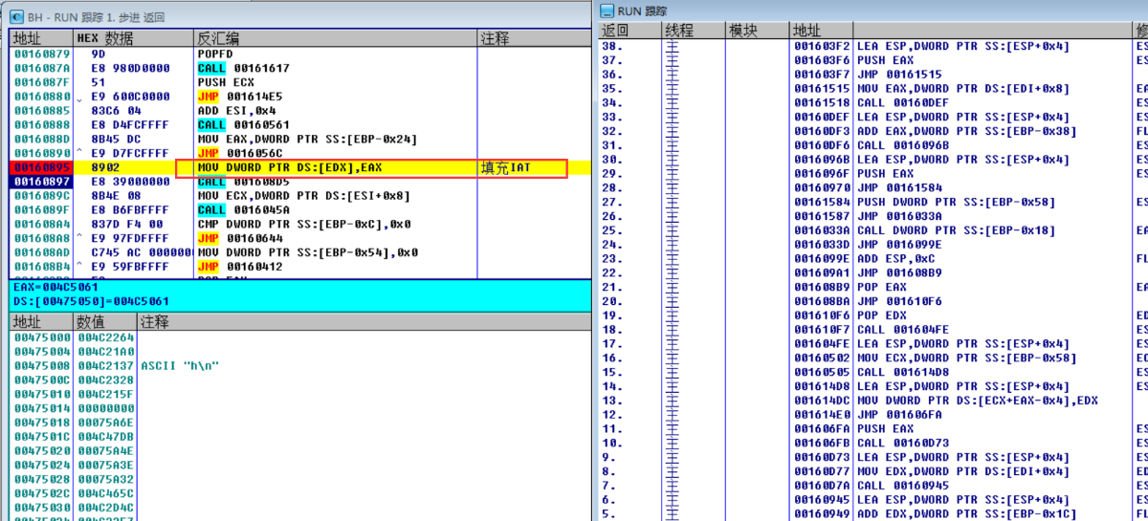Click JMP 00161515 in RUN trace
Image resolution: width=1148 pixels, height=521 pixels.
[899, 75]
